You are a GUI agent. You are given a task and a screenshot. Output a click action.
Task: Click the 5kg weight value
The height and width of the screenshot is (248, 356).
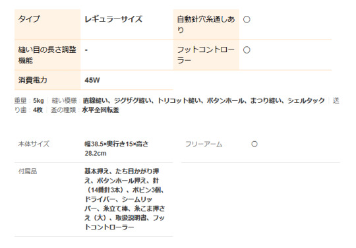click(x=38, y=101)
